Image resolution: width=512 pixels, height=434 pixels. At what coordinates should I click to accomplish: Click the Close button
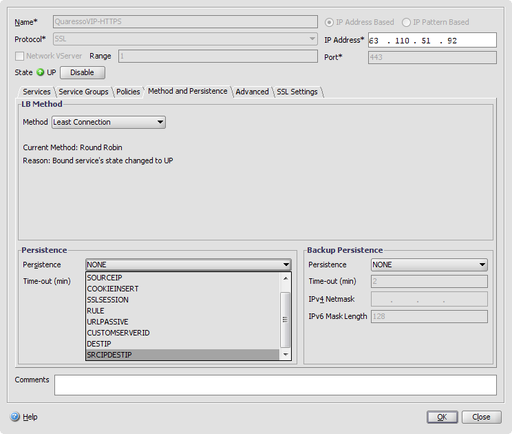coord(481,417)
